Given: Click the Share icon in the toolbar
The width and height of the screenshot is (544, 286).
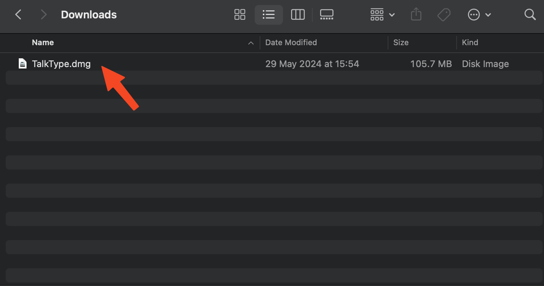Looking at the screenshot, I should point(416,14).
